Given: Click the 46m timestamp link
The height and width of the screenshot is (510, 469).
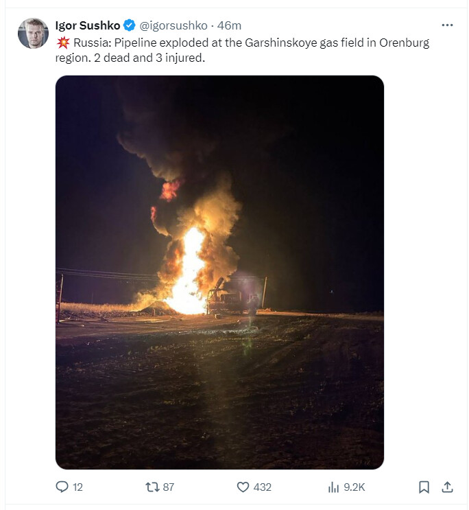Looking at the screenshot, I should (x=229, y=25).
